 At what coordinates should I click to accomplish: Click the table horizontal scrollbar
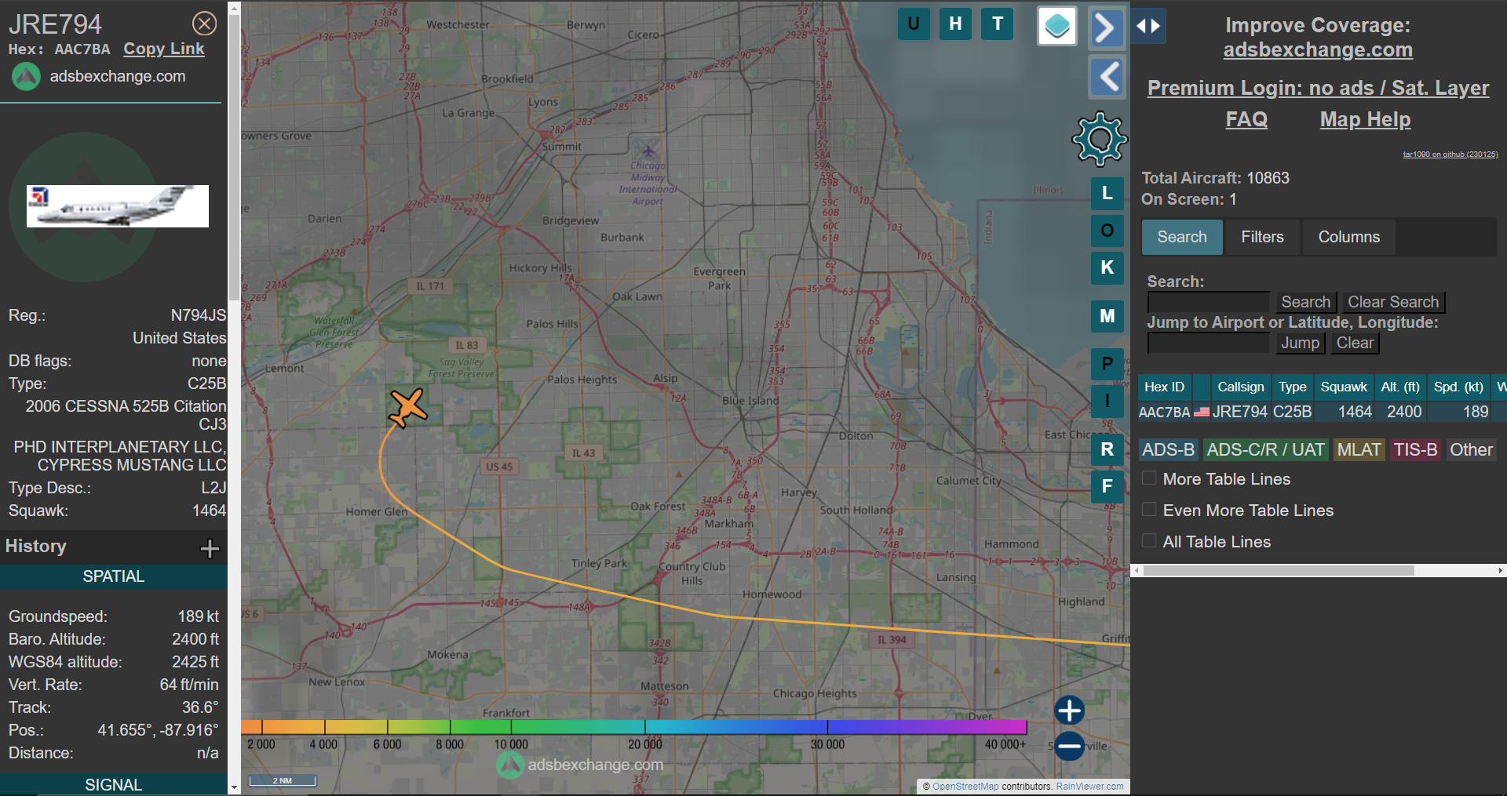(x=1279, y=571)
